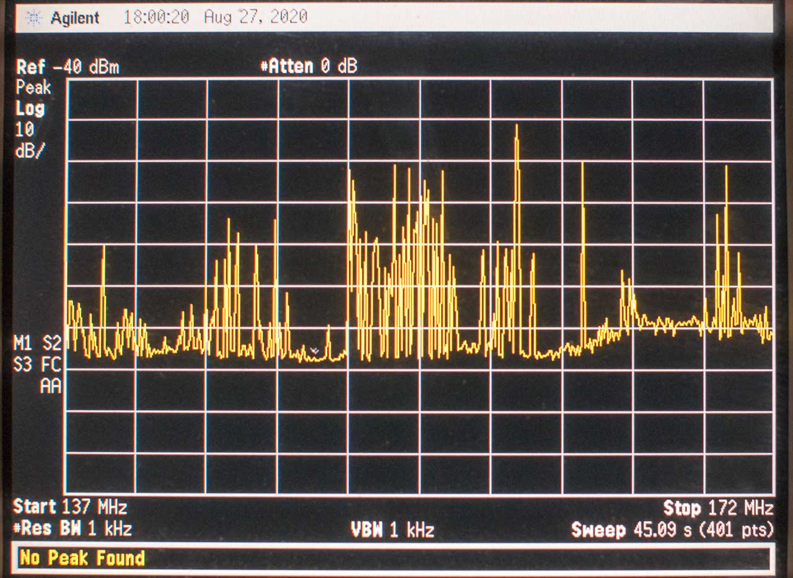Click the AA annotation on left side
This screenshot has height=578, width=793.
point(50,387)
